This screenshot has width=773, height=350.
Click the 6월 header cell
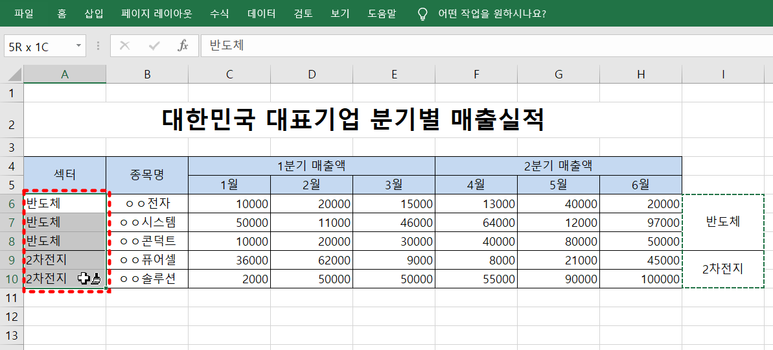(x=641, y=185)
